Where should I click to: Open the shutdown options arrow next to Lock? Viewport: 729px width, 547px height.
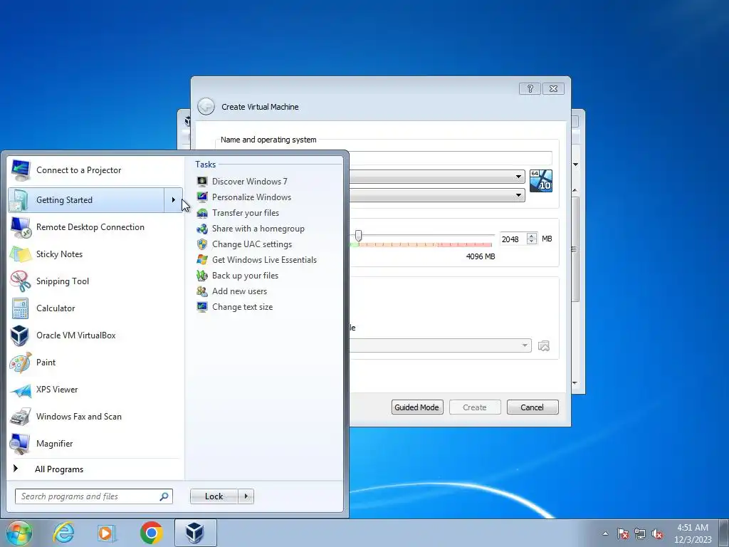pyautogui.click(x=246, y=496)
